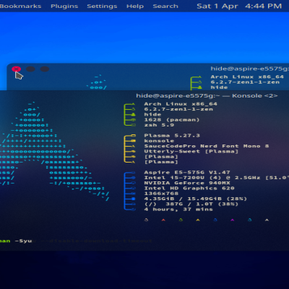The image size is (289, 289).
Task: Click the icon beside '1366x768'
Action: click(x=133, y=194)
